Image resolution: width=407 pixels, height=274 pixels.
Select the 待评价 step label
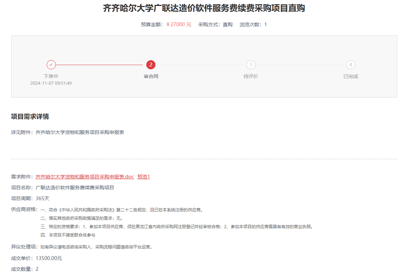point(251,76)
